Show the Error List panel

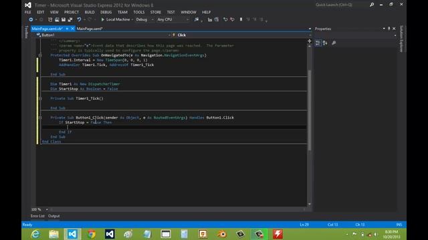tap(37, 216)
